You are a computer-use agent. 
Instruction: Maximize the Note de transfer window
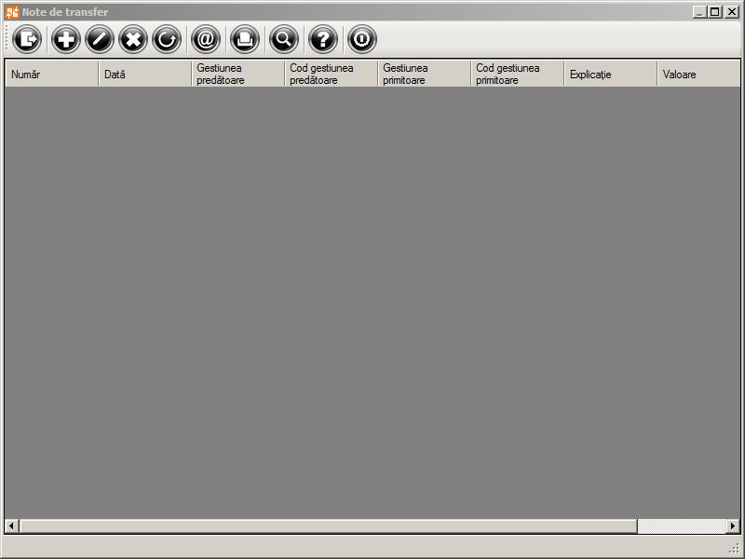pos(714,12)
